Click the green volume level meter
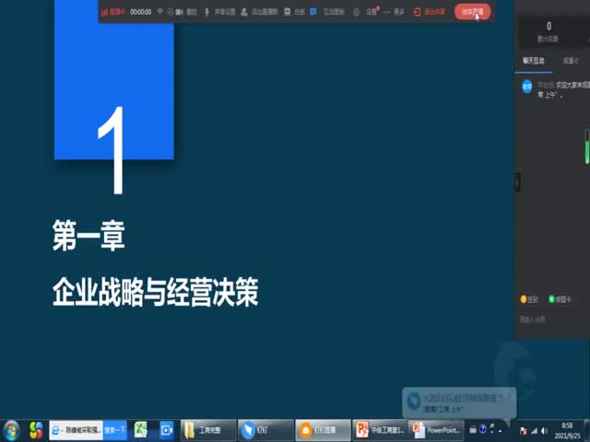This screenshot has width=590, height=442. (x=586, y=146)
